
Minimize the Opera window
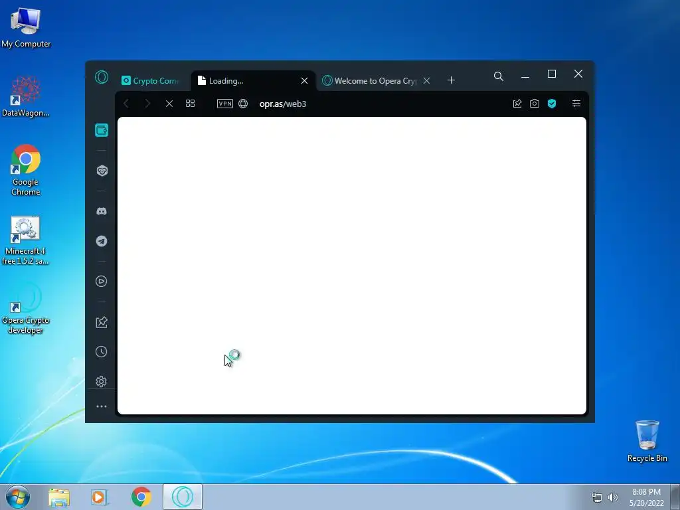click(525, 77)
